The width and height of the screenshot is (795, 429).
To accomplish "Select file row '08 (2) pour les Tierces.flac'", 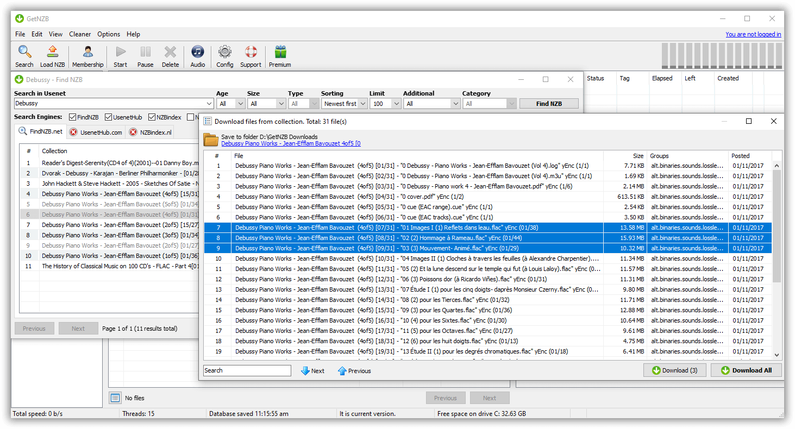I will click(489, 300).
